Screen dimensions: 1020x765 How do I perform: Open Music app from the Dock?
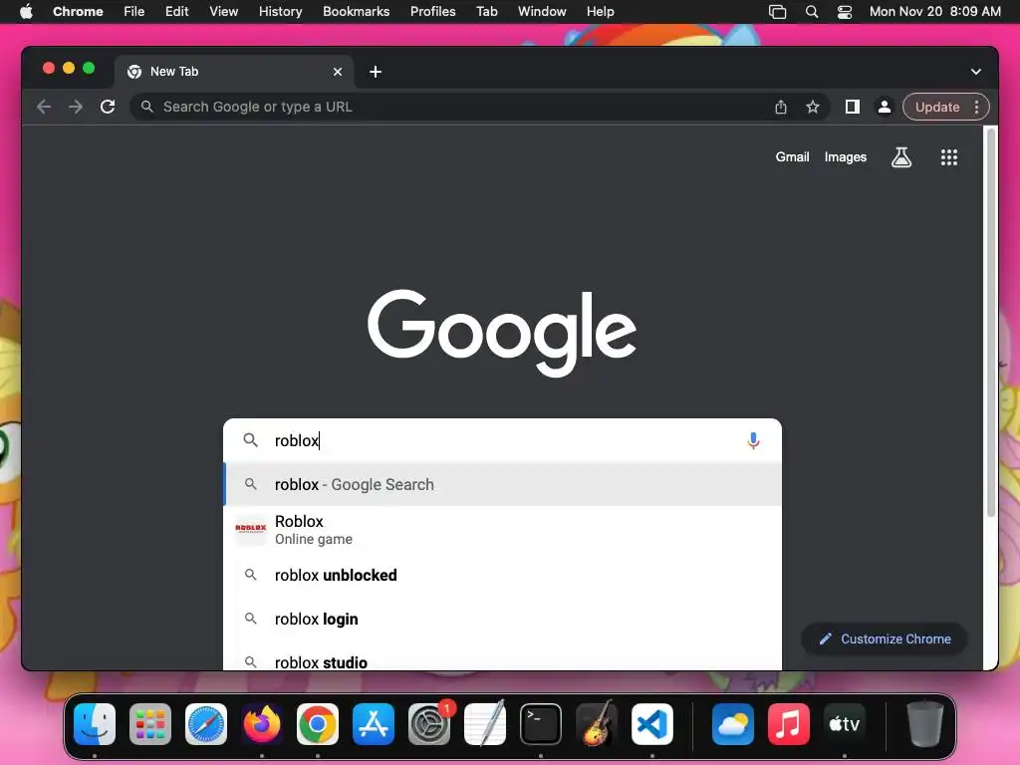click(789, 723)
